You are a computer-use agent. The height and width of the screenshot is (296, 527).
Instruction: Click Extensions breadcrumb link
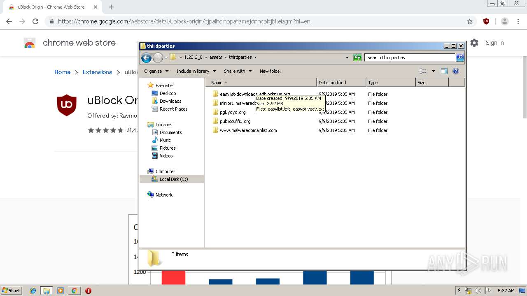tap(97, 72)
